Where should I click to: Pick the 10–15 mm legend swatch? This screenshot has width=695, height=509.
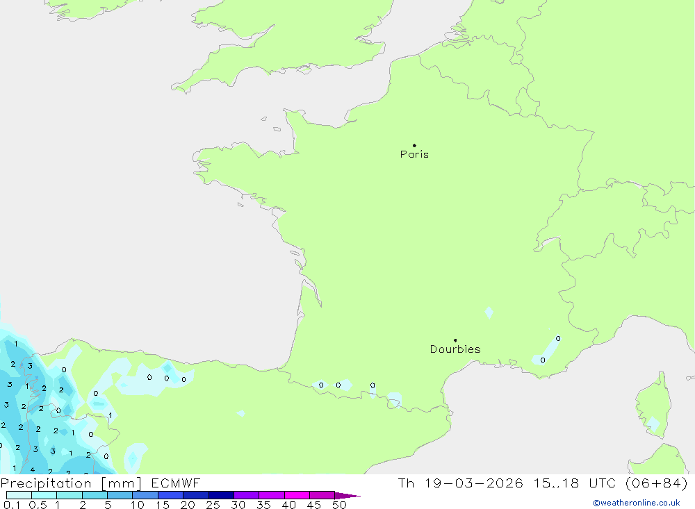(145, 495)
